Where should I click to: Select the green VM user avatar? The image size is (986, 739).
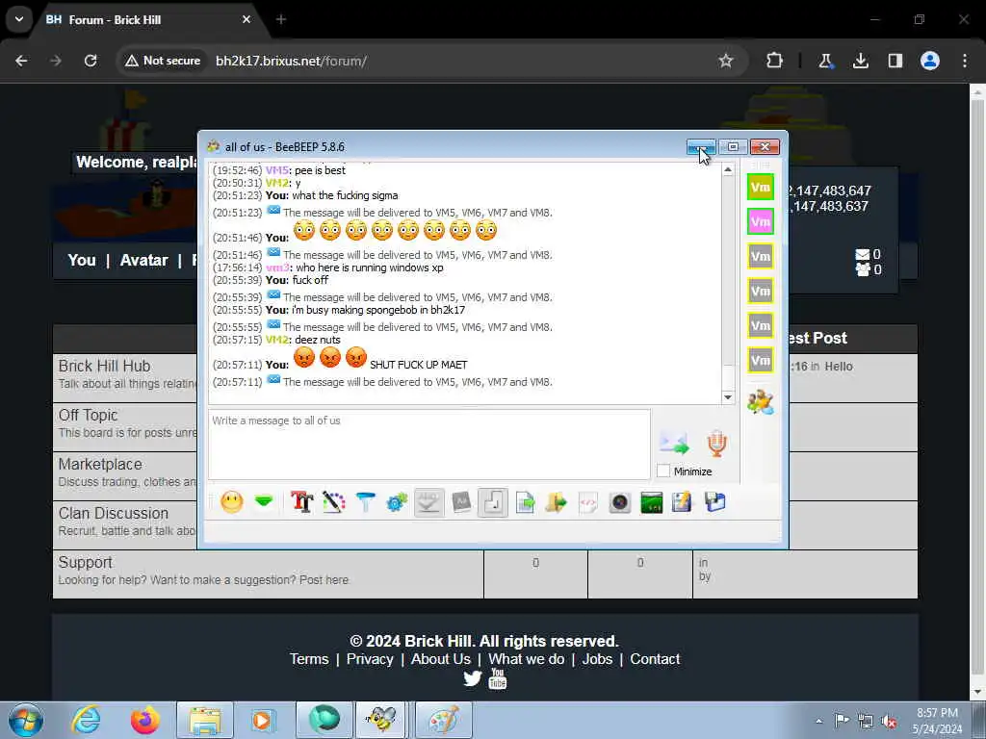click(x=761, y=187)
